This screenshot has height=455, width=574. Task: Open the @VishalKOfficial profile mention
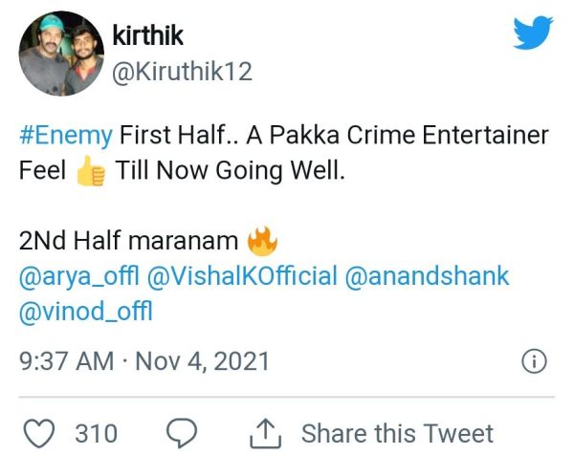tap(242, 276)
